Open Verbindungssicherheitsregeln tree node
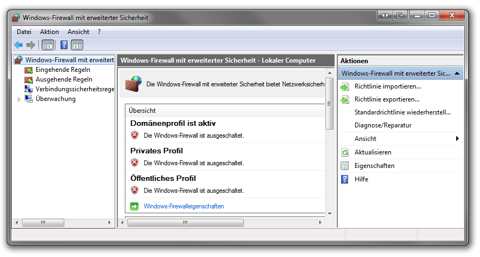Image resolution: width=480 pixels, height=257 pixels. (75, 89)
